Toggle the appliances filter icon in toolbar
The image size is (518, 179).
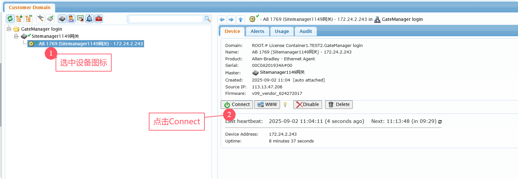click(62, 19)
